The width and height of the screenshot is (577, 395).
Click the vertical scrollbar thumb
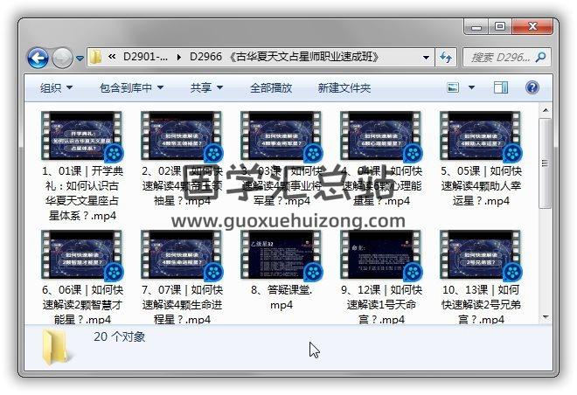546,163
